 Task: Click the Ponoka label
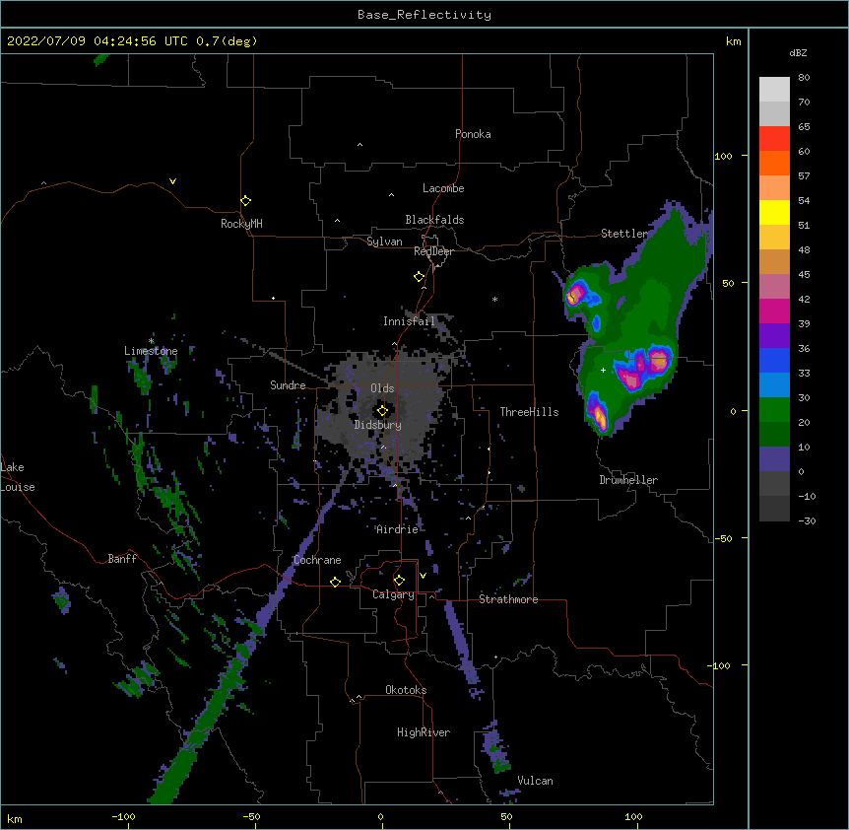coord(473,134)
